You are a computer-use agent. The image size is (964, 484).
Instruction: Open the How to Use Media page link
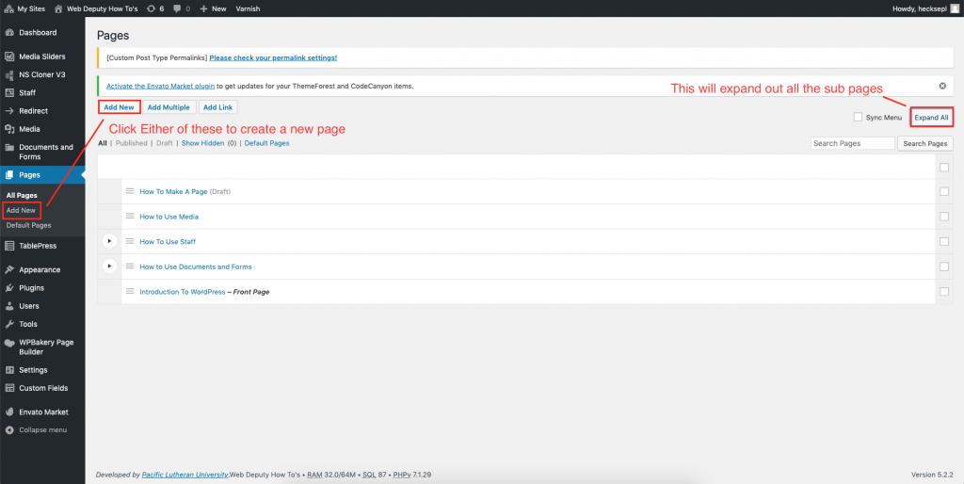pos(169,217)
